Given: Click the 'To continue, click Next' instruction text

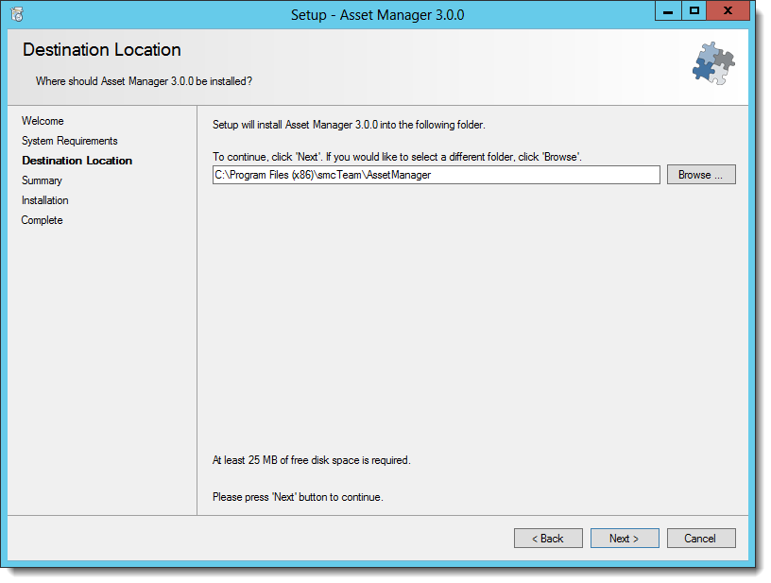Looking at the screenshot, I should [397, 157].
